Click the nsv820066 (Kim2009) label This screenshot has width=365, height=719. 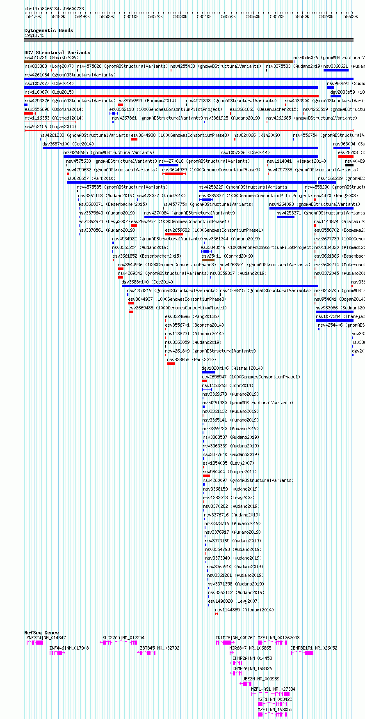256,135
